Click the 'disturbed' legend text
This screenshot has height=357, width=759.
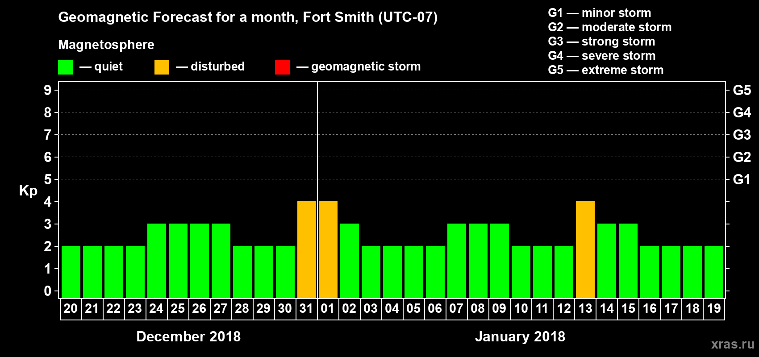[x=217, y=66]
